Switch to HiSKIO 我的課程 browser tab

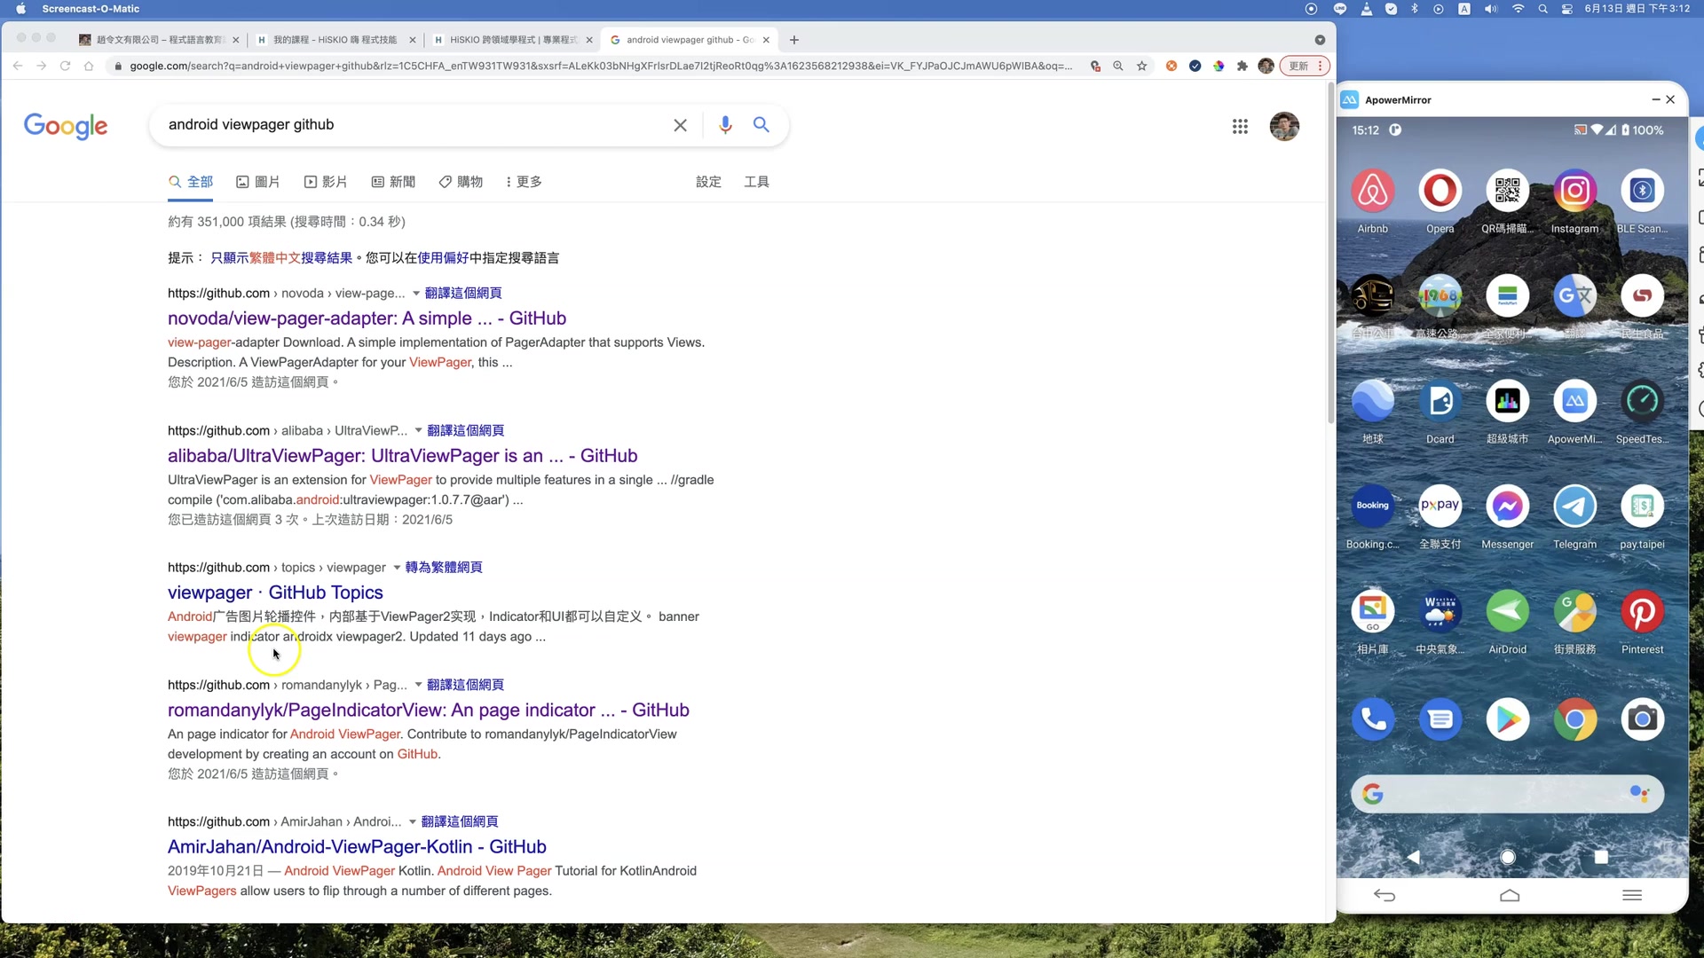point(335,40)
